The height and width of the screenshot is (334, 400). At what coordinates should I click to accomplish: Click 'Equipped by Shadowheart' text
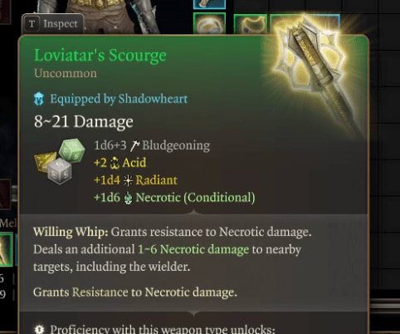pos(119,99)
